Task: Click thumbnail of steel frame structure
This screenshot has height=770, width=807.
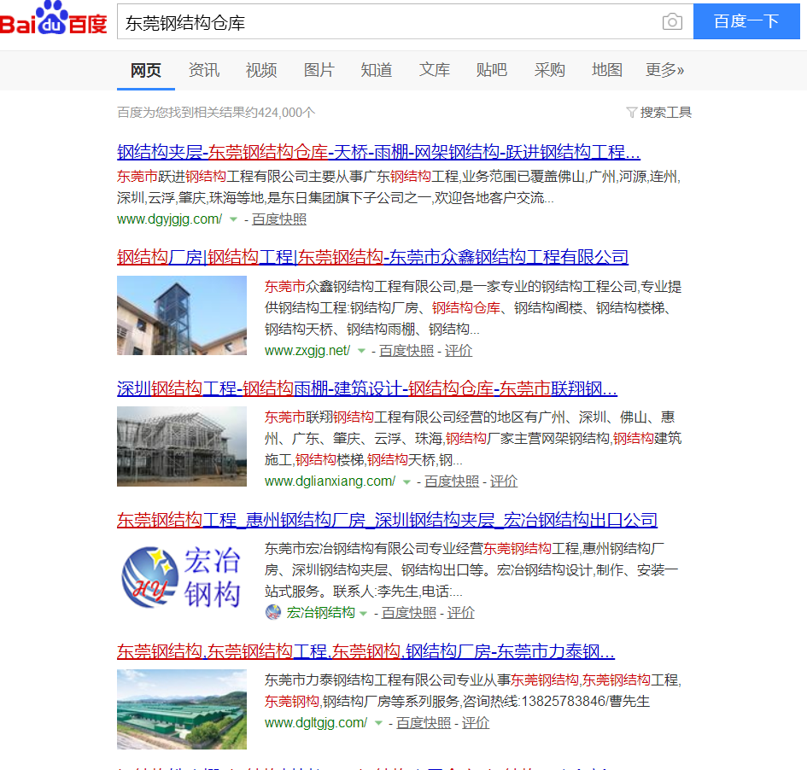Action: pyautogui.click(x=182, y=446)
